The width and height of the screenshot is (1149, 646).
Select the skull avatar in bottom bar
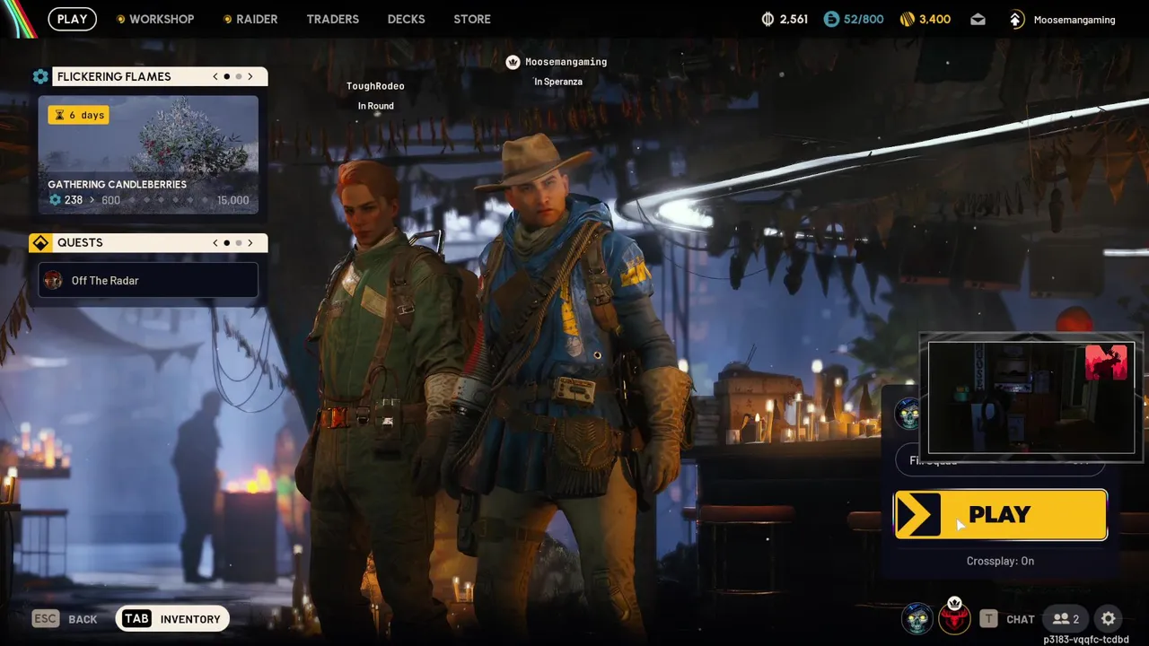917,618
